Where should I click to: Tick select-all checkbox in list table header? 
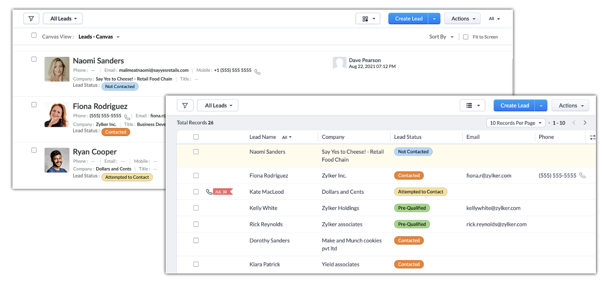click(196, 137)
